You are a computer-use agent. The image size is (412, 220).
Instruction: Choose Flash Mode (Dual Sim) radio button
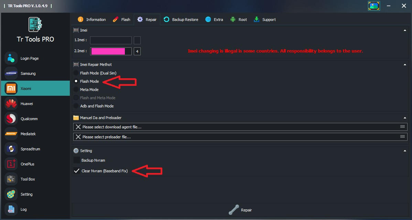[76, 73]
